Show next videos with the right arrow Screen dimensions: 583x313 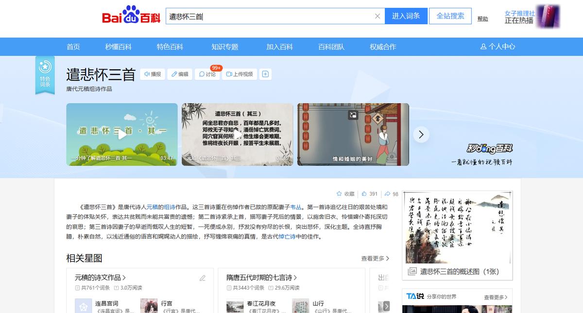pyautogui.click(x=421, y=135)
